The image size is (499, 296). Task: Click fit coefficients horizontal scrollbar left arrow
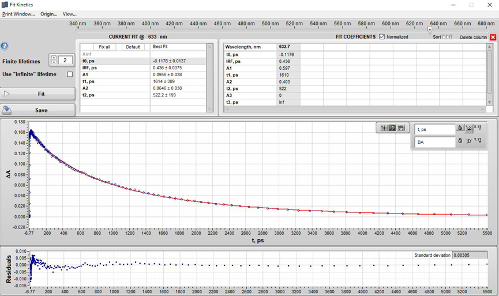pos(227,109)
